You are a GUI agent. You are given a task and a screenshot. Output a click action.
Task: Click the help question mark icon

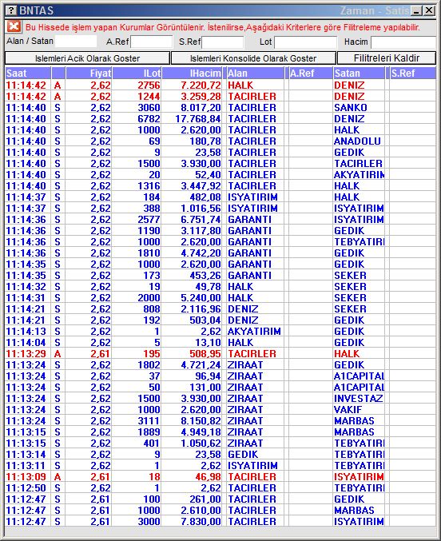click(11, 10)
